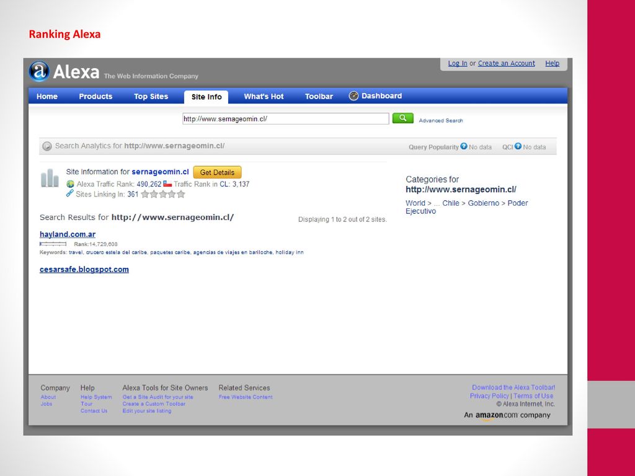Click keyword 'agencias de viajes en bariloche'
Screen dimensions: 635x476
click(233, 252)
